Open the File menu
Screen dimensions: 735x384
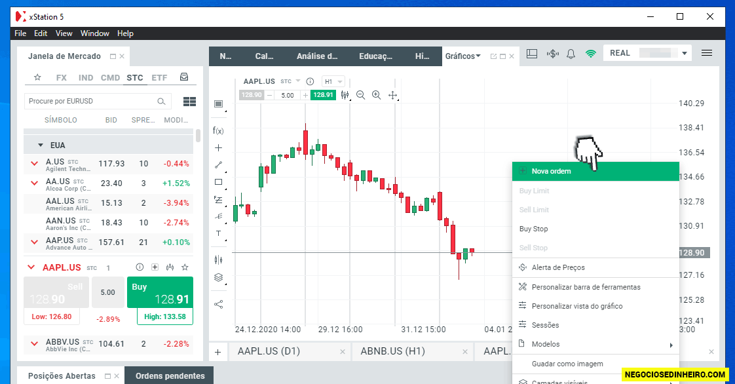pyautogui.click(x=20, y=33)
